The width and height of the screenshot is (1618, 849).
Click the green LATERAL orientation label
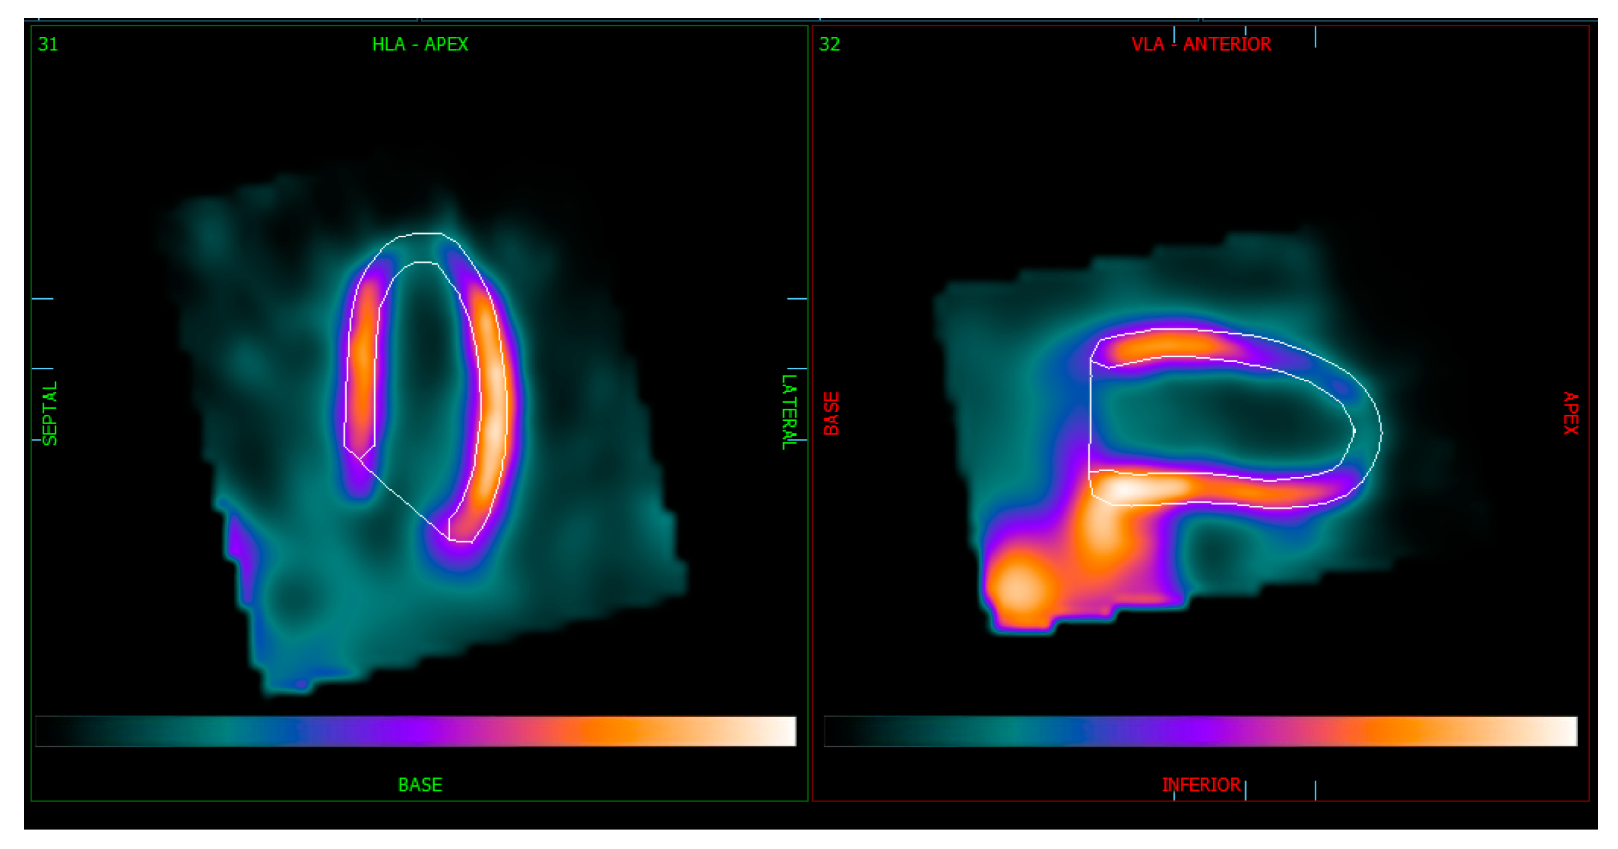pyautogui.click(x=789, y=411)
